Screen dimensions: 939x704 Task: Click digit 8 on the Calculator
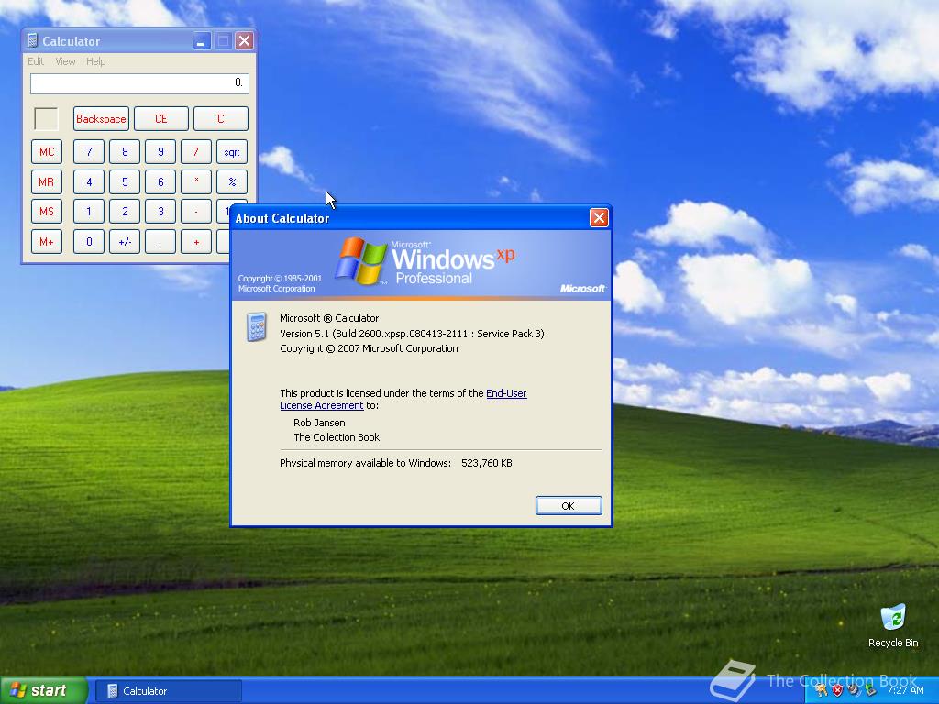[x=125, y=152]
